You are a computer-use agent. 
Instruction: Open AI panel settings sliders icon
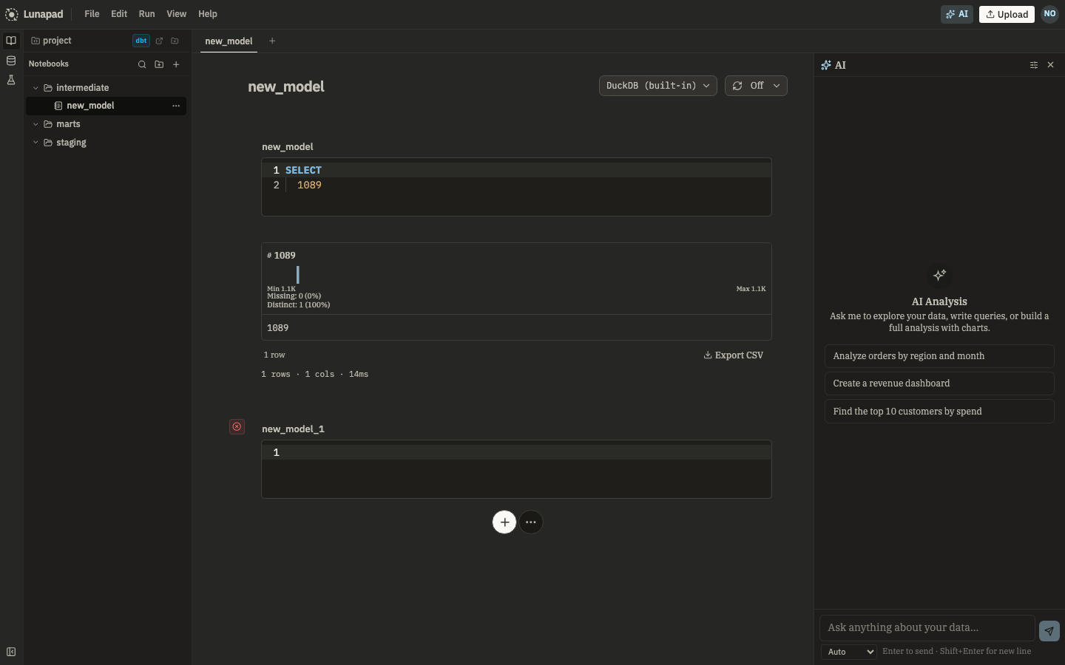tap(1034, 65)
